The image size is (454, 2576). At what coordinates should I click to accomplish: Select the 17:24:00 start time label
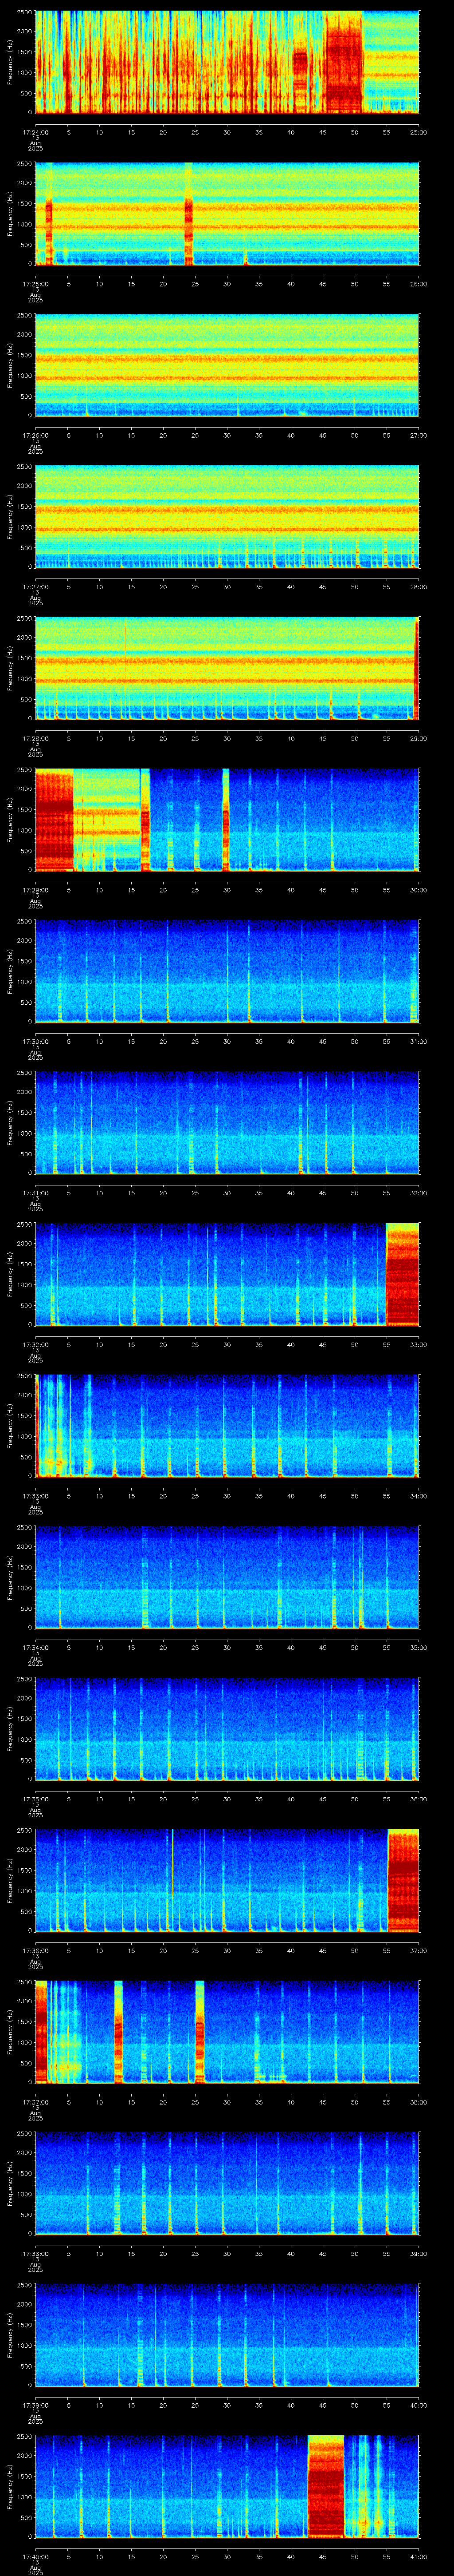click(36, 132)
